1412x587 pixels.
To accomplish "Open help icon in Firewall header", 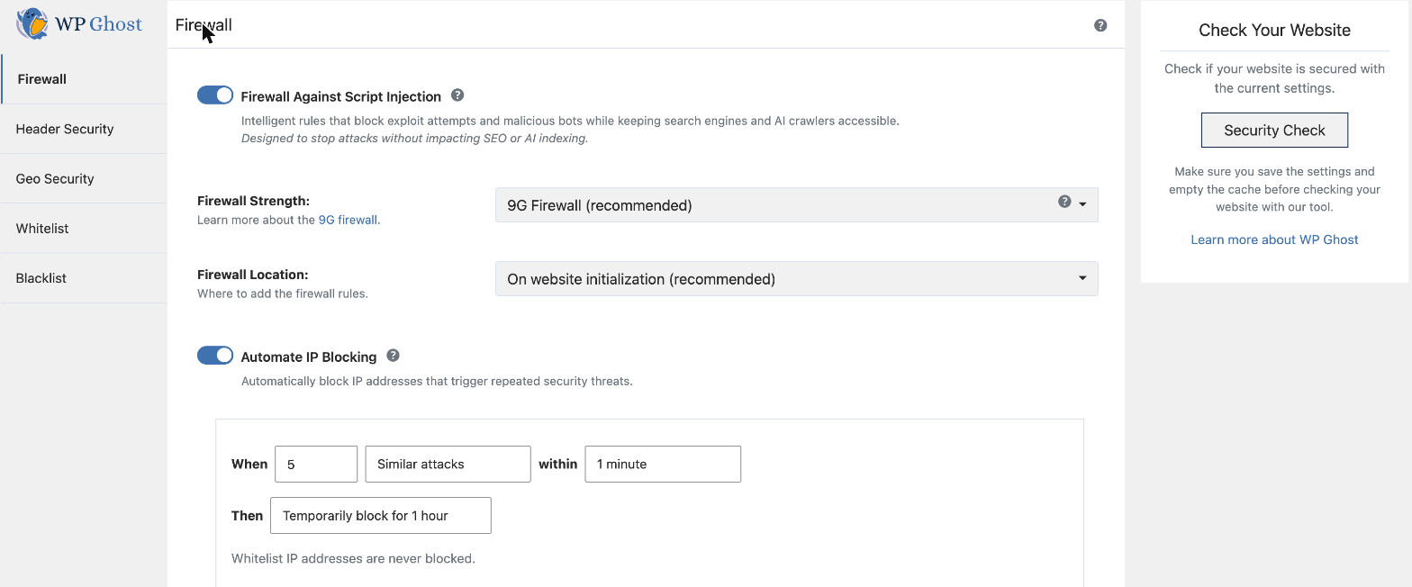I will tap(1100, 25).
